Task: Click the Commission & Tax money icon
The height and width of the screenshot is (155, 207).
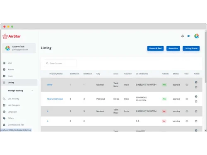Action: tap(4, 125)
